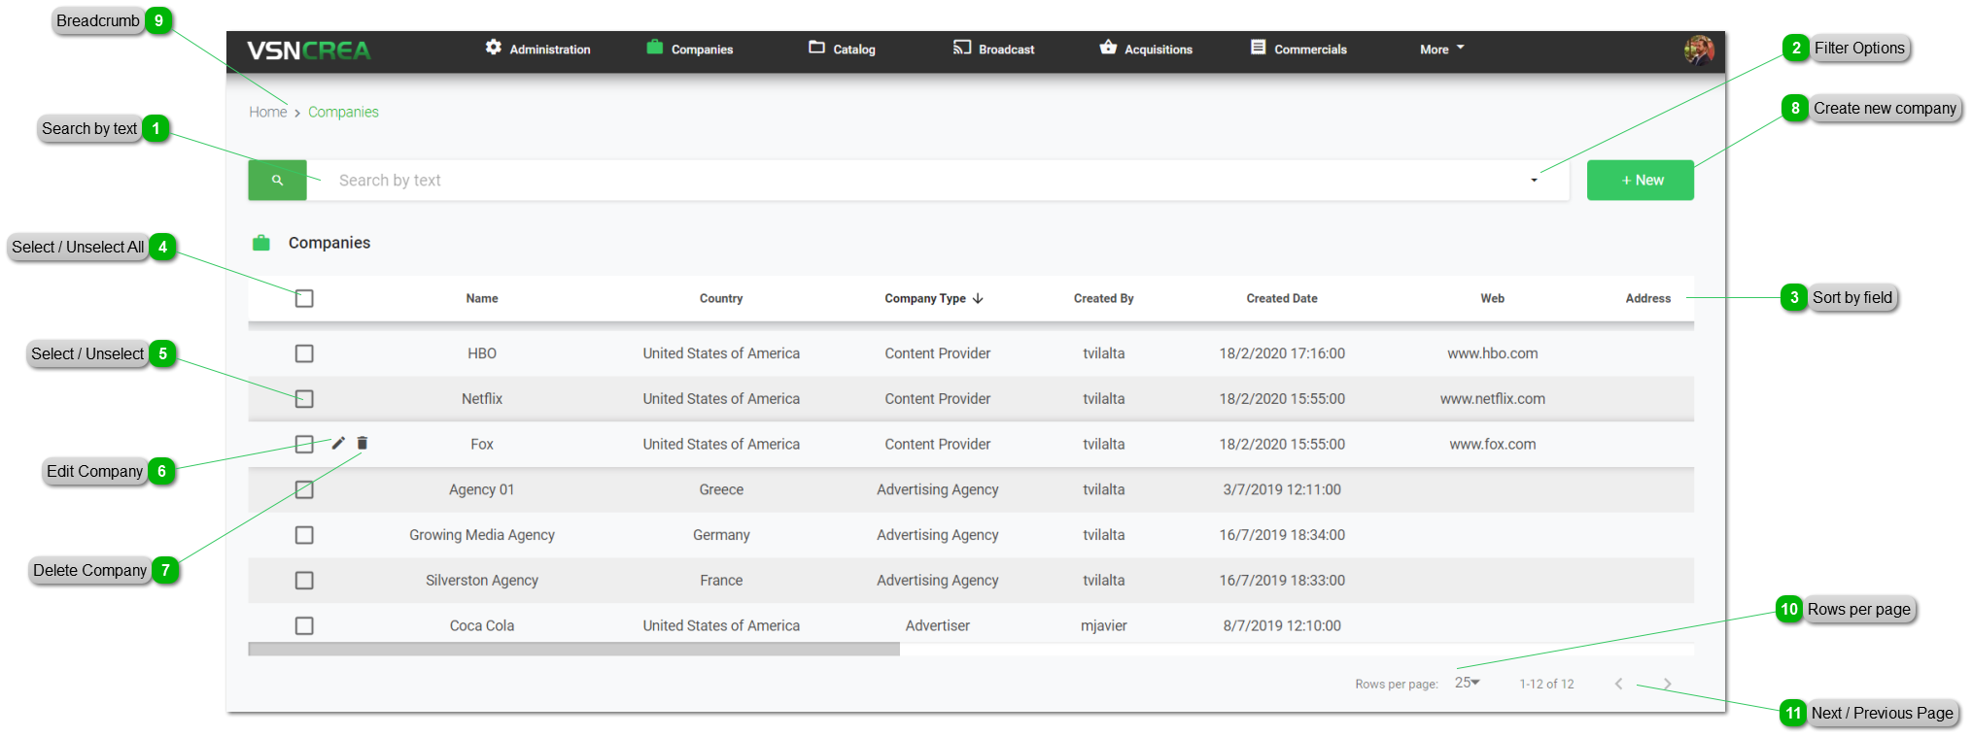Open the rows per page dropdown
This screenshot has width=1972, height=737.
[1467, 683]
